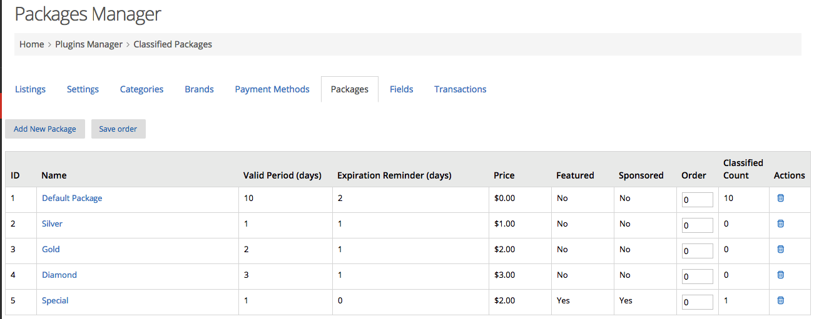Open the Settings tab
This screenshot has width=814, height=319.
click(x=83, y=89)
